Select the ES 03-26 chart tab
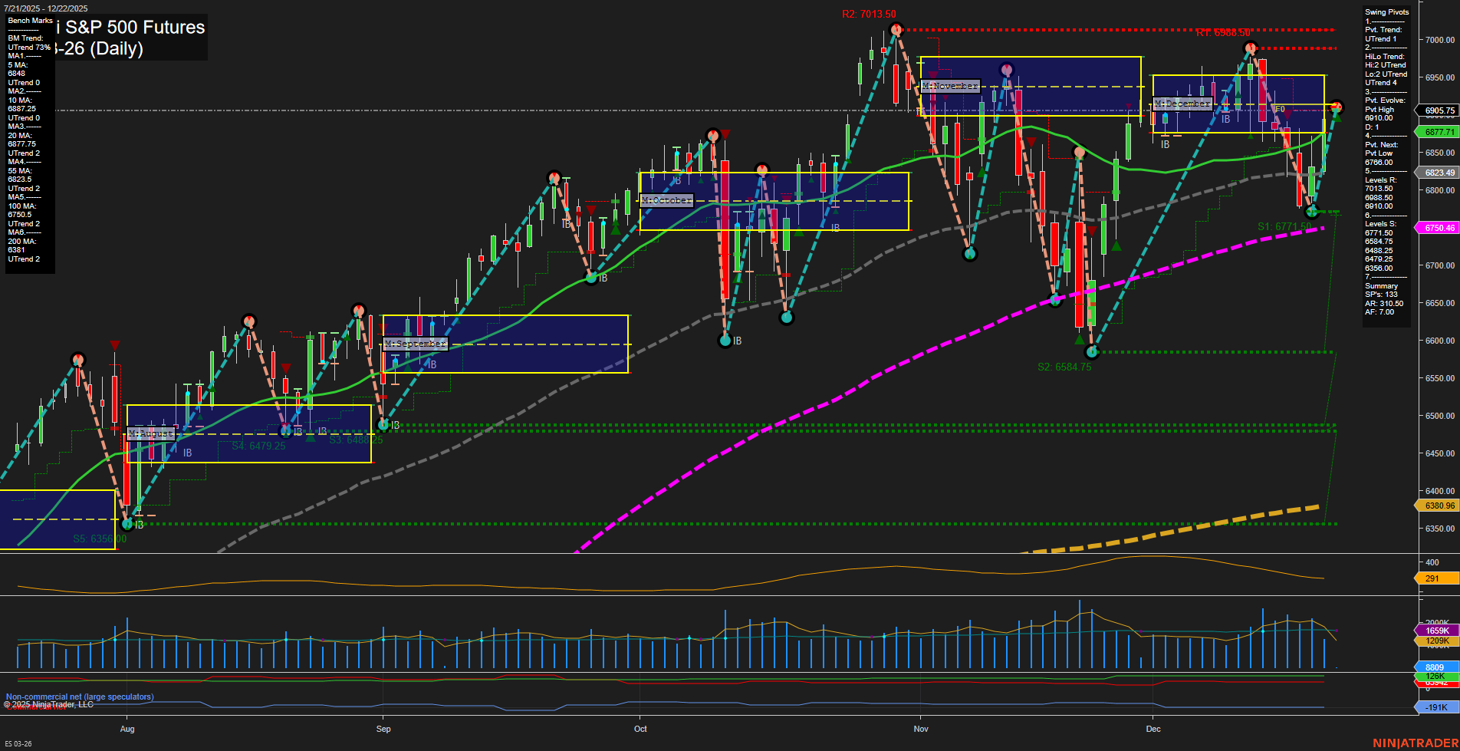The height and width of the screenshot is (751, 1460). click(x=17, y=742)
